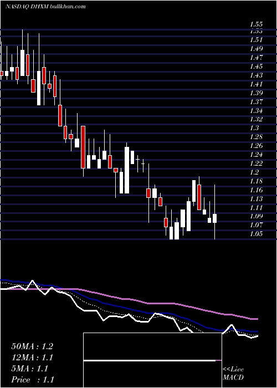The width and height of the screenshot is (277, 388).
Task: Select the 1.34 price axis label
Action: [256, 110]
